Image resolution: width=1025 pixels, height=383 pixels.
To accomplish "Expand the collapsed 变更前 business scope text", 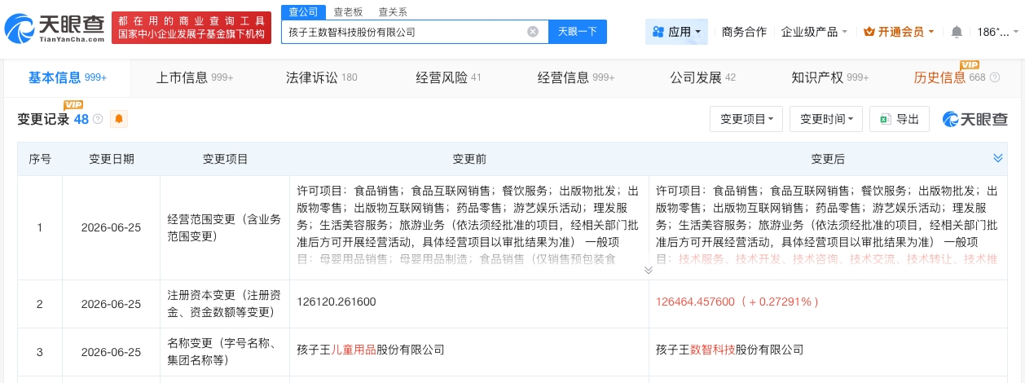I will [648, 270].
